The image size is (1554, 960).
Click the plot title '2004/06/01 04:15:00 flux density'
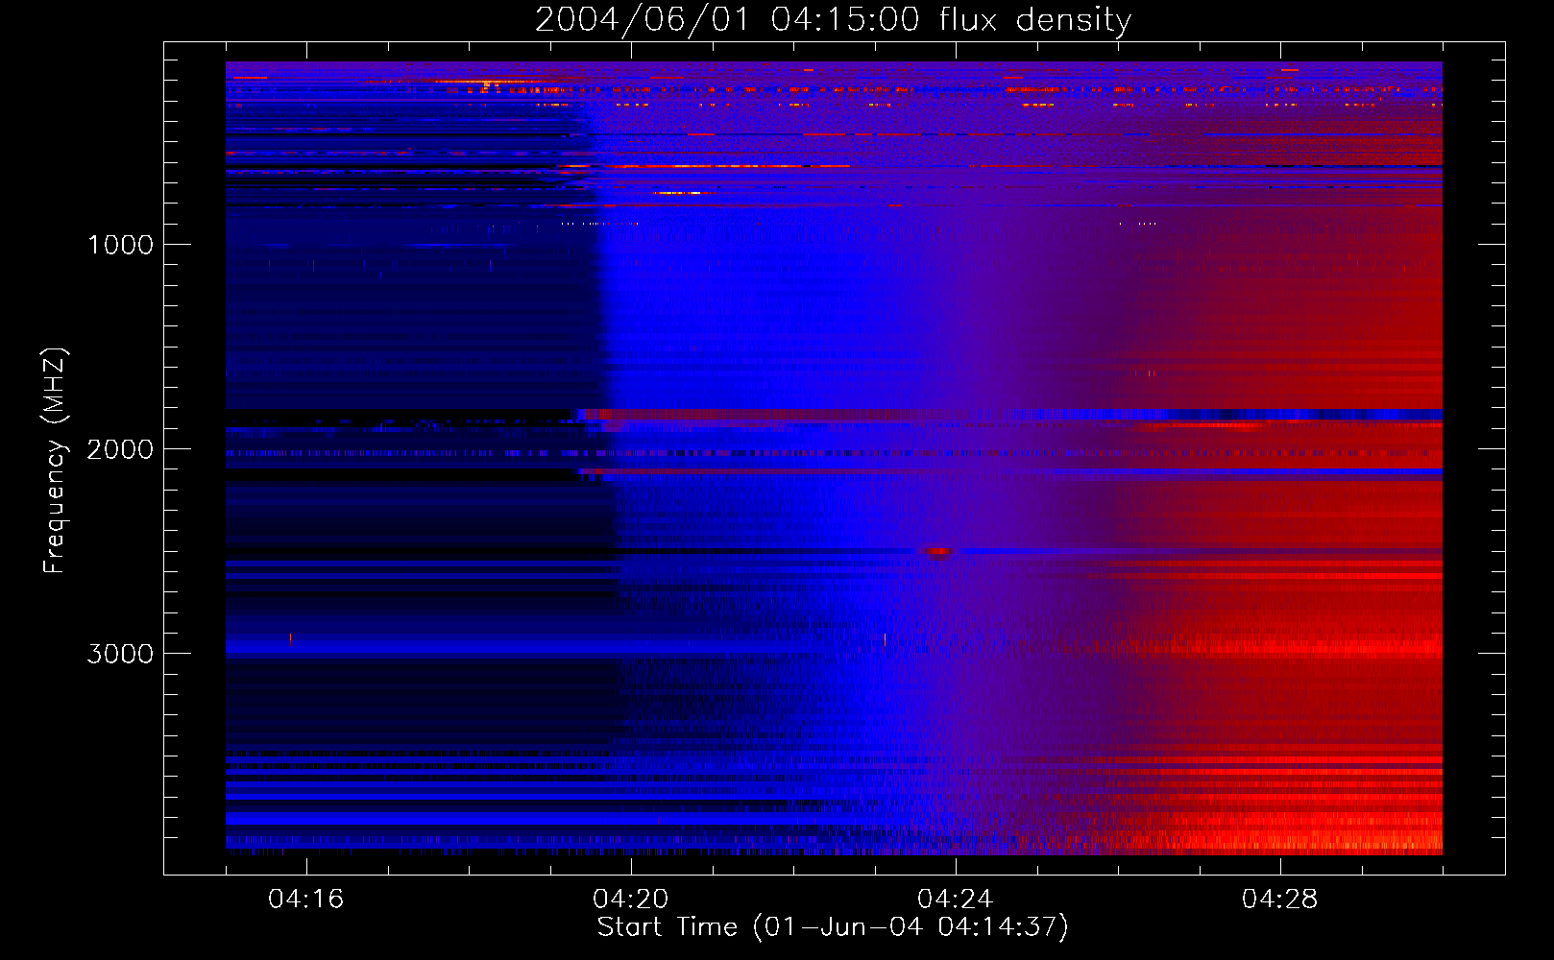(833, 20)
